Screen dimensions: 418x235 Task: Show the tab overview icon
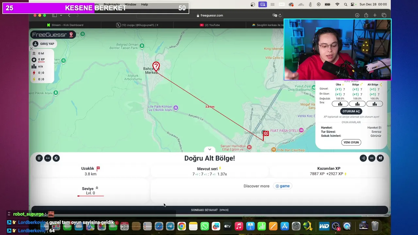[x=384, y=15]
